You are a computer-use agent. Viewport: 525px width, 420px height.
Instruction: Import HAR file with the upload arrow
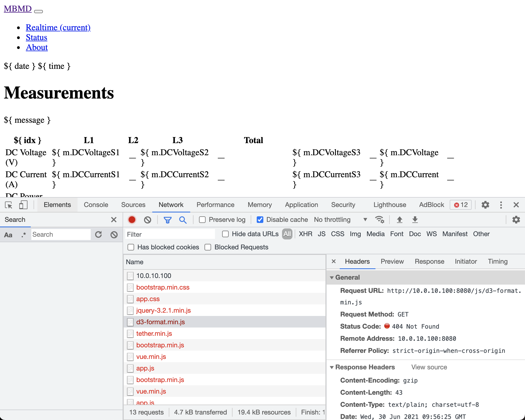[x=400, y=220]
